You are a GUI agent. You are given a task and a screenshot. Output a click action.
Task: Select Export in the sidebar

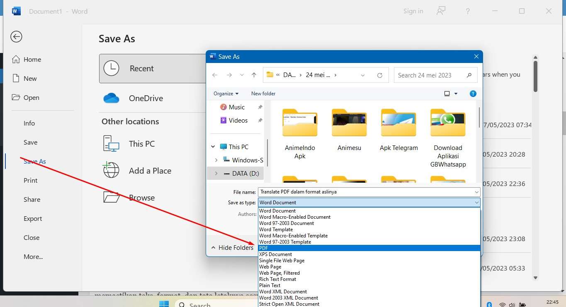click(33, 218)
